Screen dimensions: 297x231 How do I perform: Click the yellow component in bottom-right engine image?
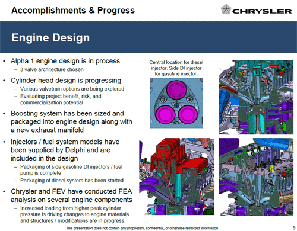272,168
